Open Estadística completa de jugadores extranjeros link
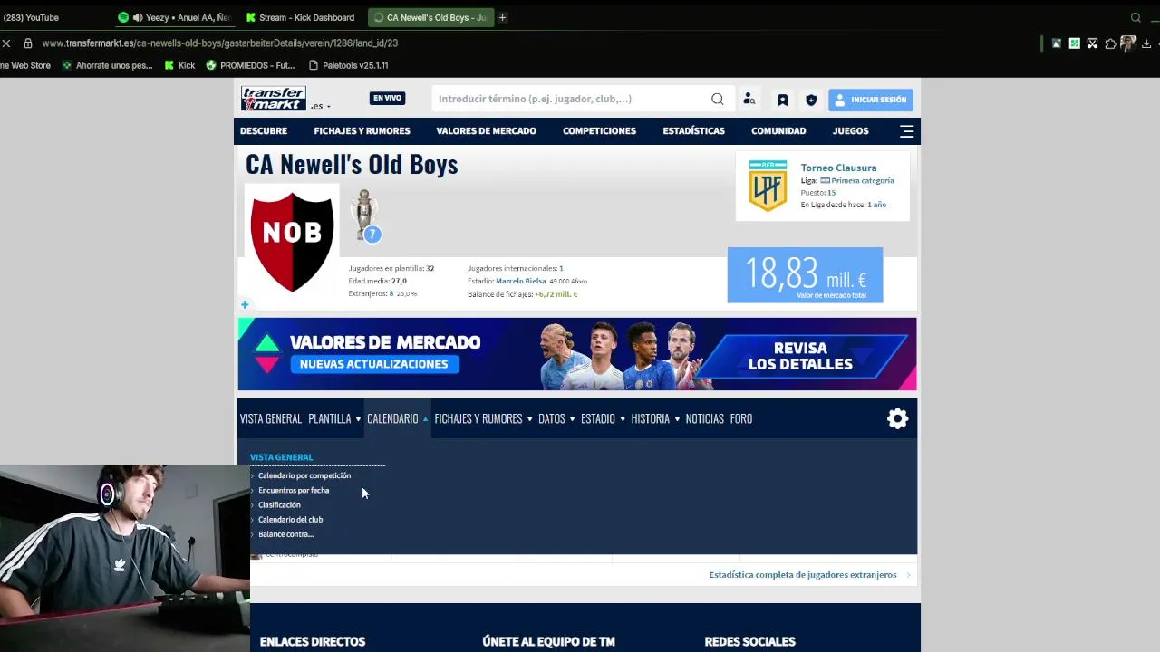1160x652 pixels. [x=803, y=574]
